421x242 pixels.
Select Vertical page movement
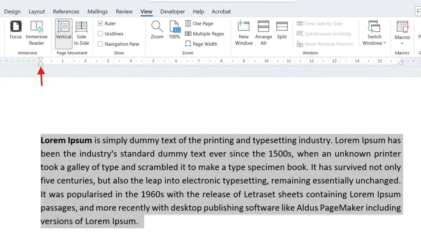(63, 33)
